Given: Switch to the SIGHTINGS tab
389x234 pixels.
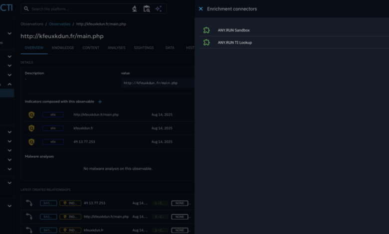Looking at the screenshot, I should tap(144, 48).
